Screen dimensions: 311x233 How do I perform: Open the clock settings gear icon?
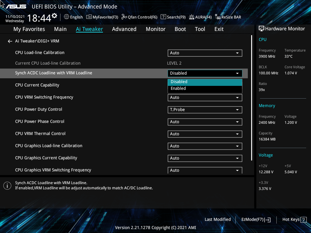54,16
